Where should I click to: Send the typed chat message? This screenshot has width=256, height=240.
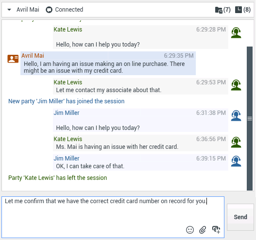240,217
